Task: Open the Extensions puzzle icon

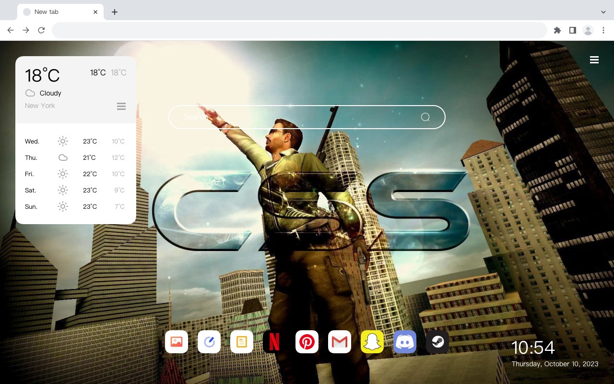Action: click(x=557, y=30)
